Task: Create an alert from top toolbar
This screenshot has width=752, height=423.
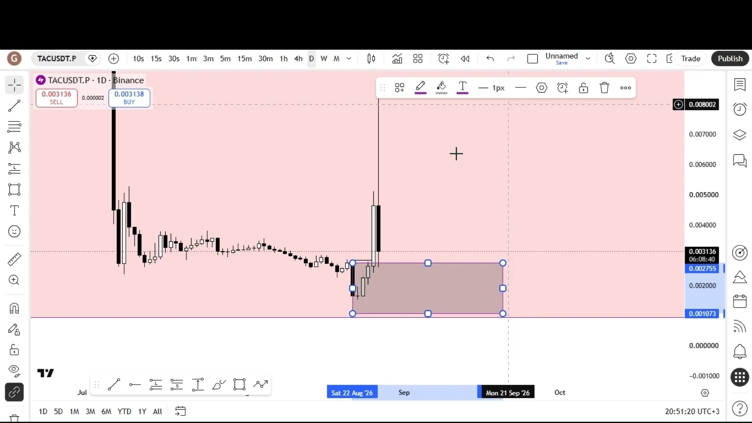Action: [443, 59]
